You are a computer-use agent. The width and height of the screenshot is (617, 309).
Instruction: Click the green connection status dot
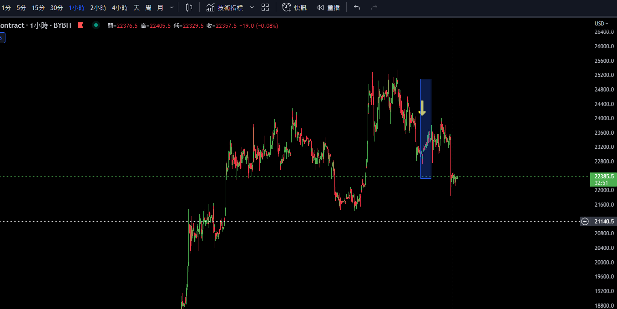pyautogui.click(x=96, y=25)
